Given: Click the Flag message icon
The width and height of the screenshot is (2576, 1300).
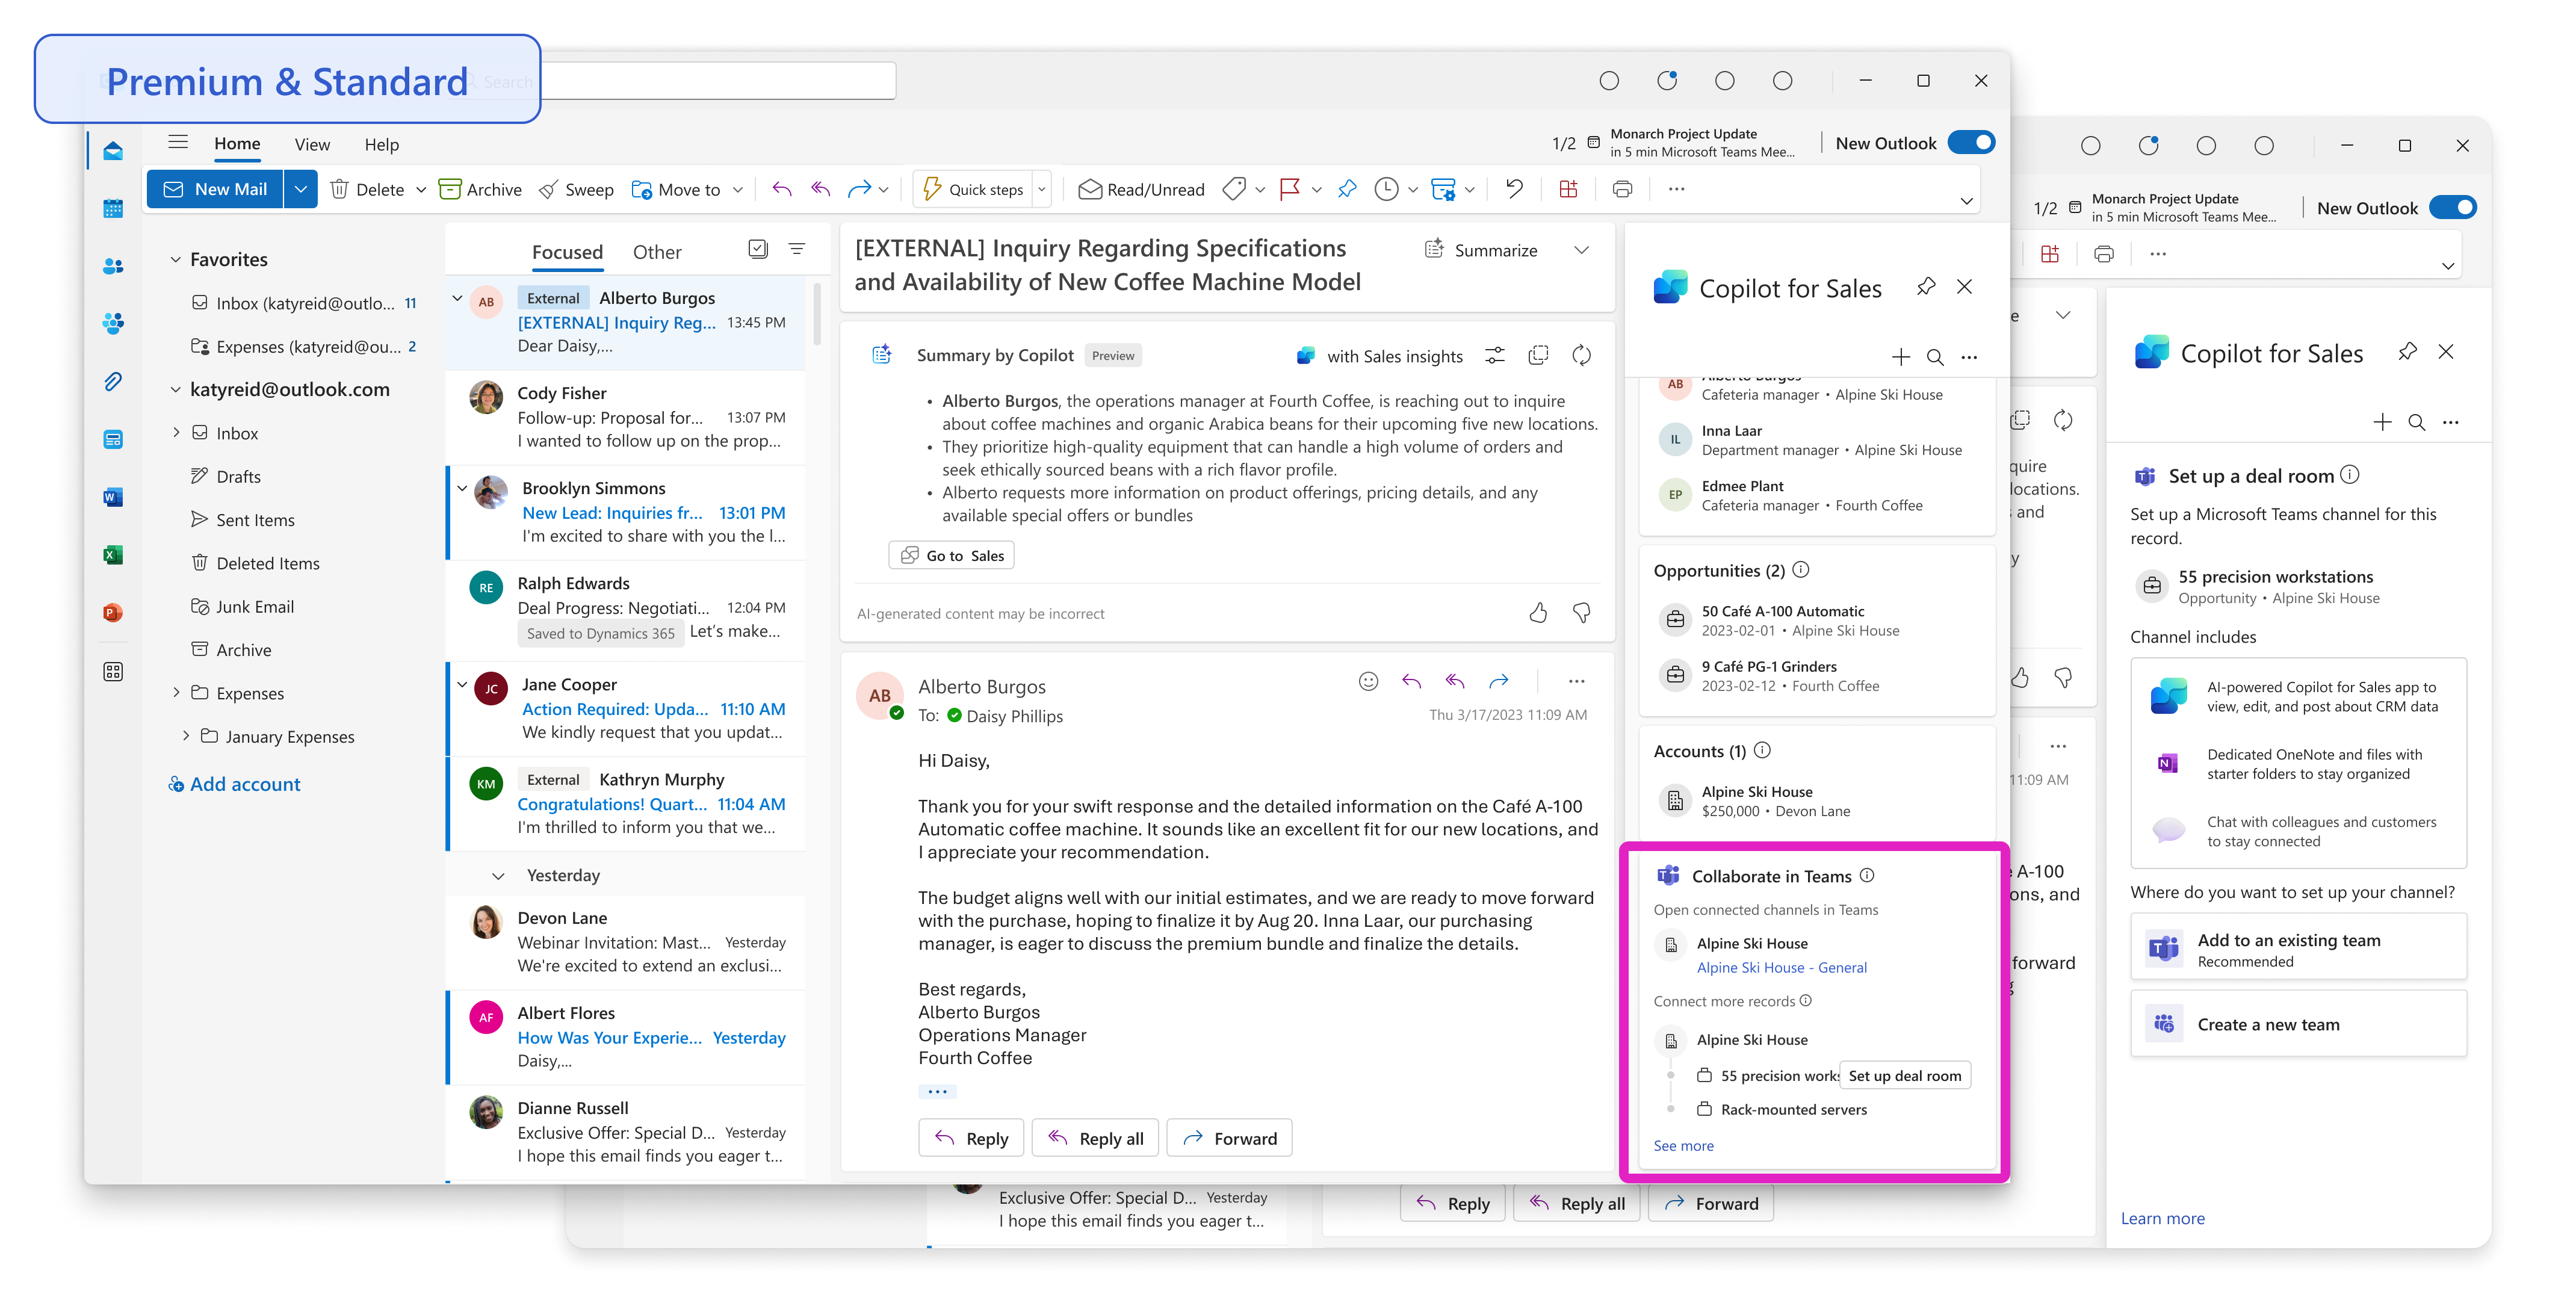Looking at the screenshot, I should pyautogui.click(x=1290, y=189).
